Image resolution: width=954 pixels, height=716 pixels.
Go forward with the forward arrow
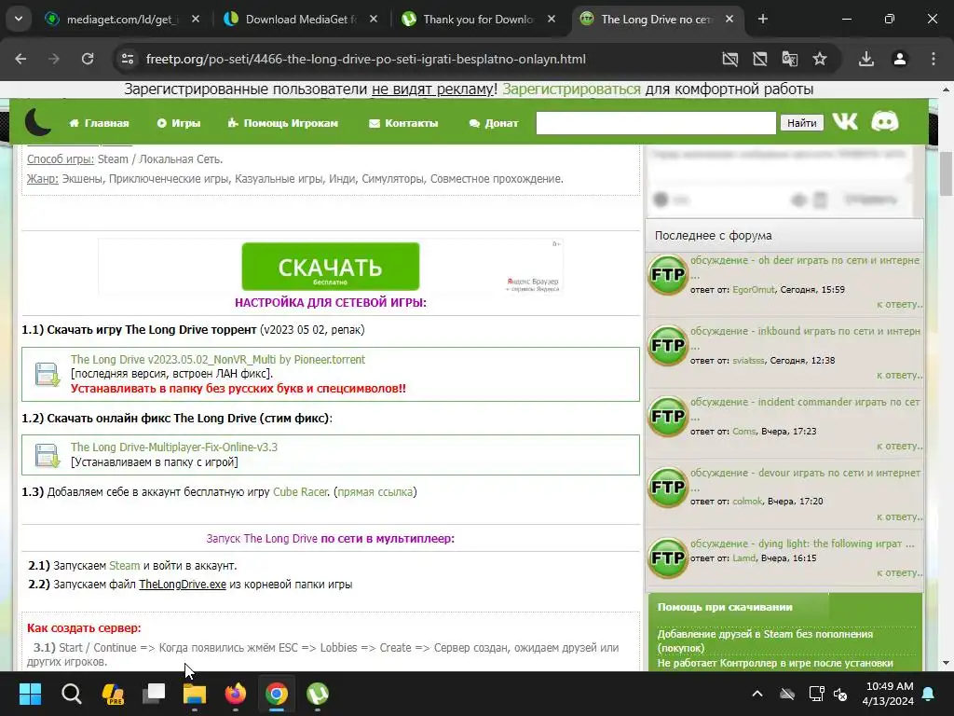click(x=54, y=59)
